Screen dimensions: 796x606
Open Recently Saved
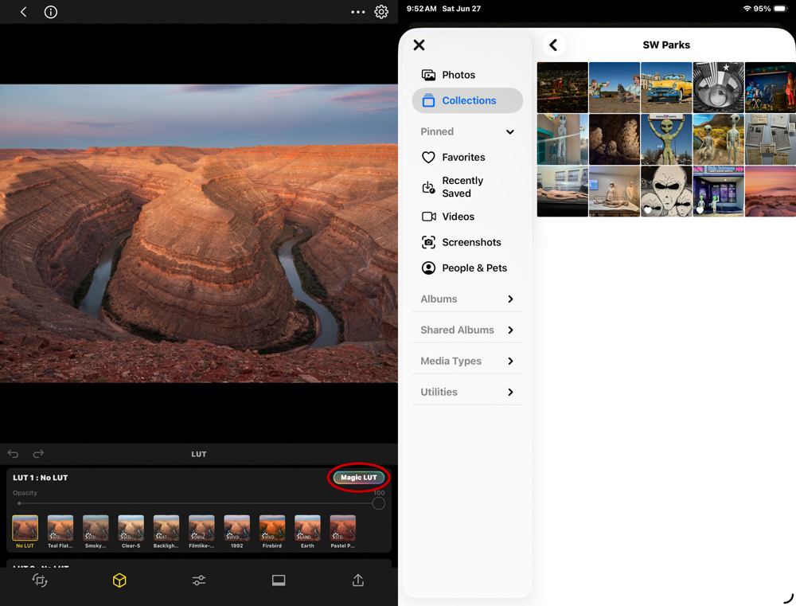click(x=467, y=187)
